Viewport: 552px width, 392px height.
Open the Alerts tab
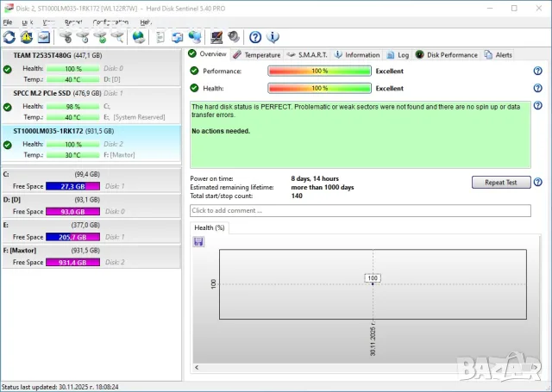[x=498, y=55]
